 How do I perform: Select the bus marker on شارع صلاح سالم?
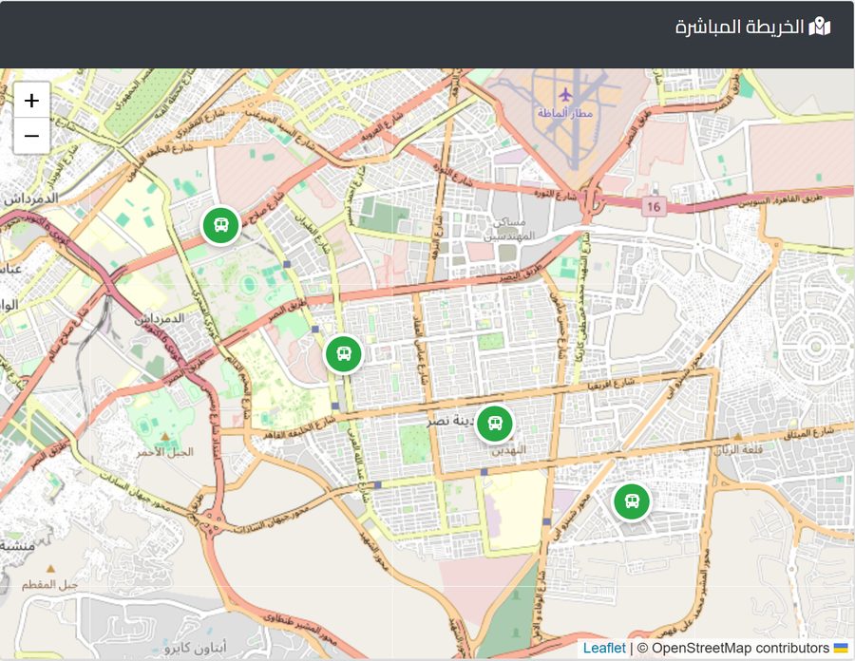220,225
